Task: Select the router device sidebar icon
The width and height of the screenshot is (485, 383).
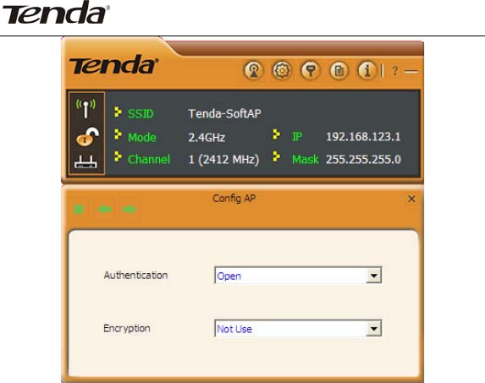Action: click(85, 161)
